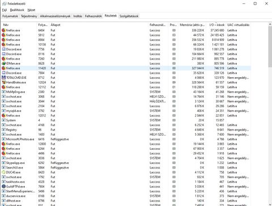Select the memory value 327 044 K
The height and width of the screenshot is (206, 272).
click(x=198, y=68)
